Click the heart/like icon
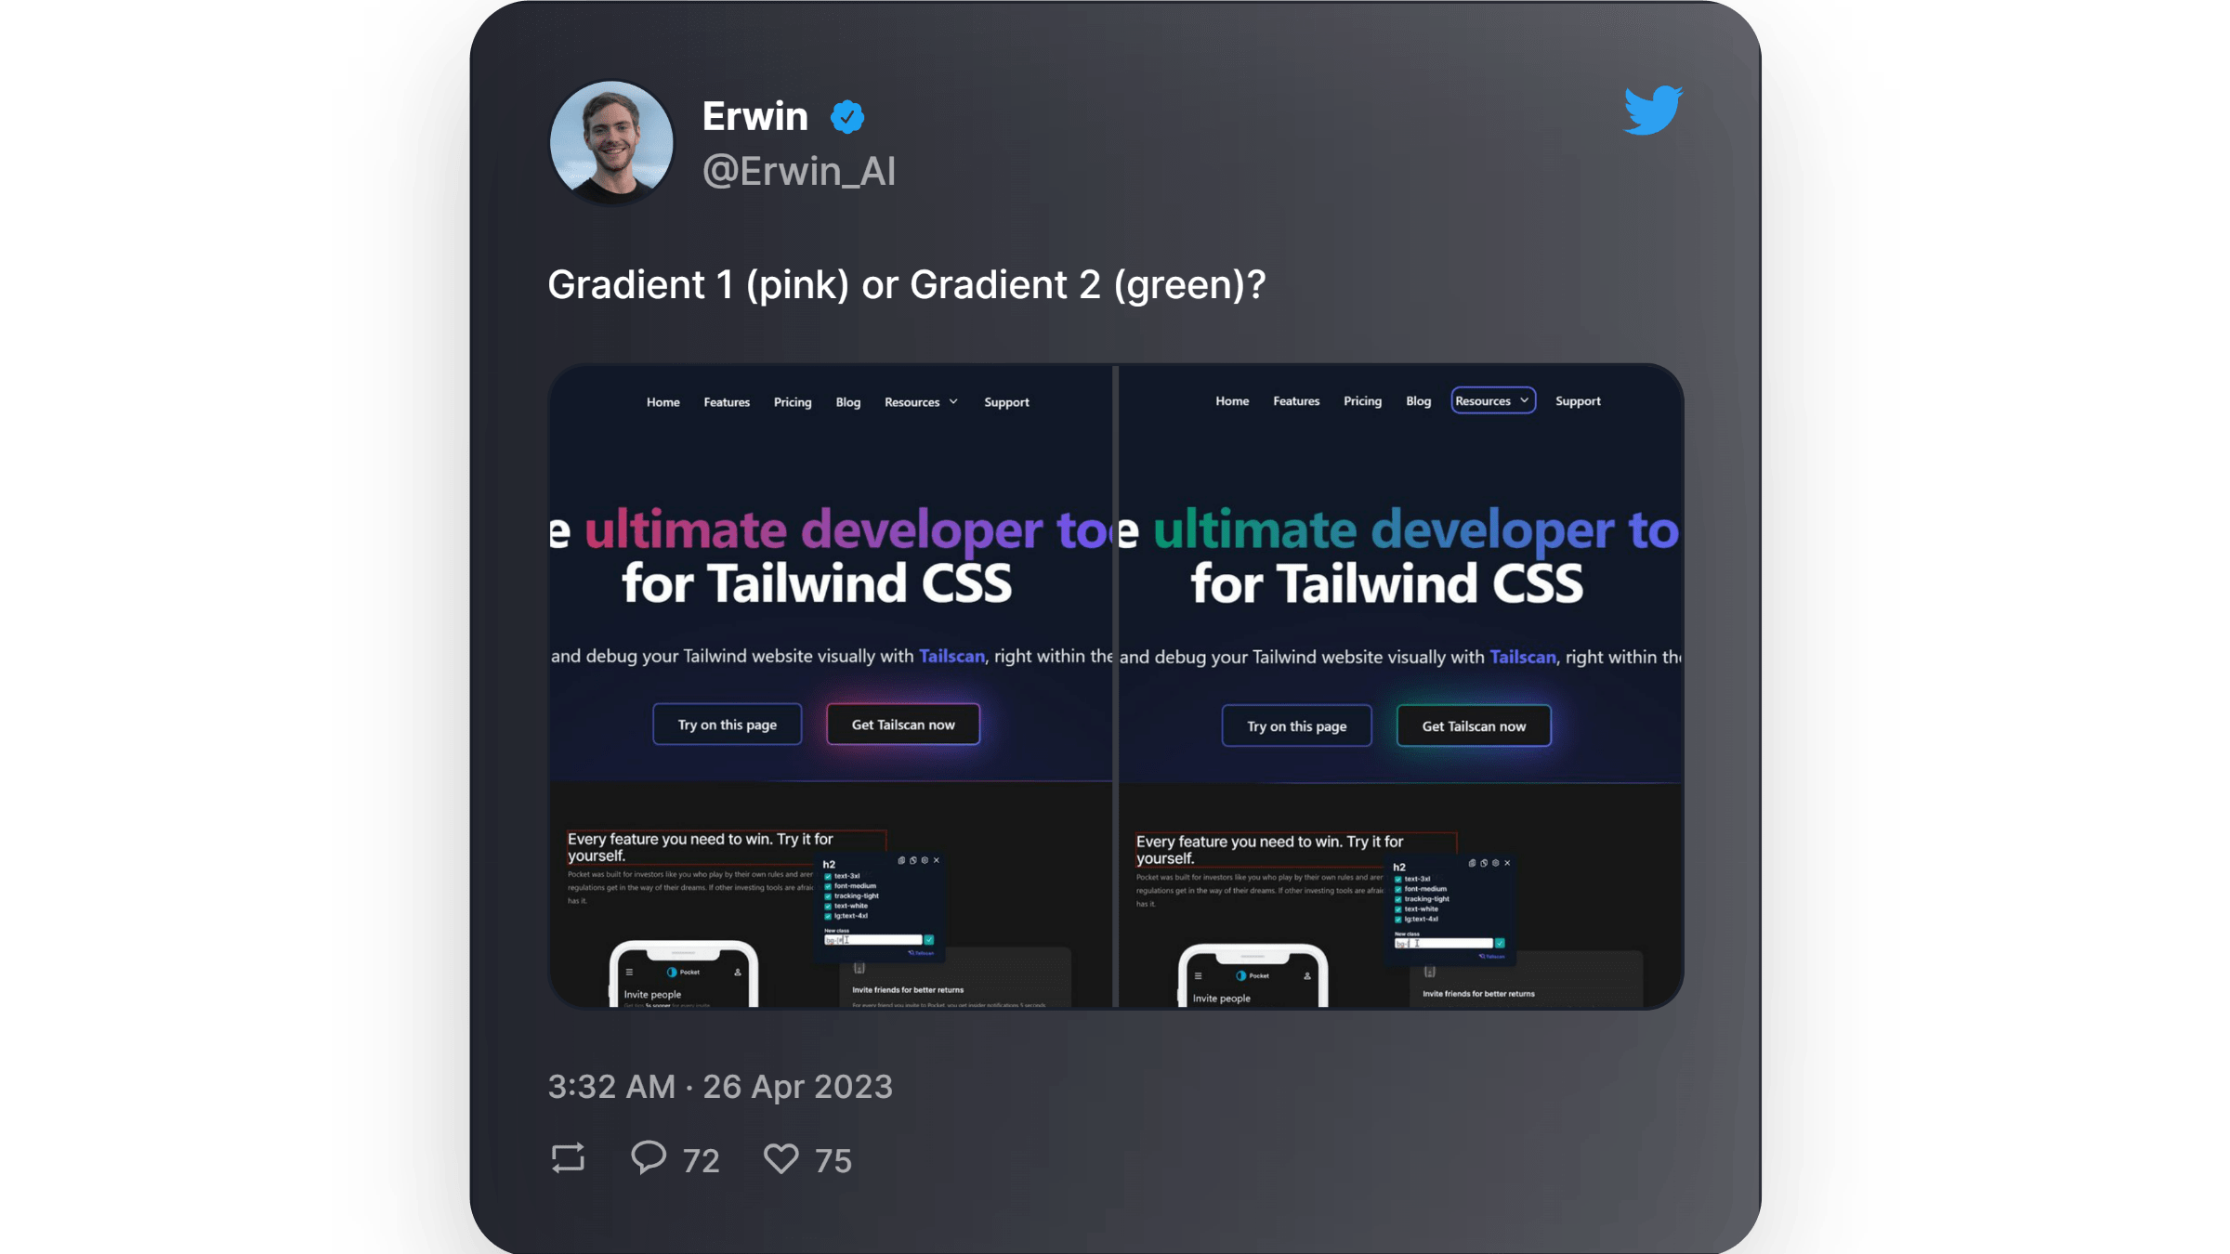 coord(782,1157)
